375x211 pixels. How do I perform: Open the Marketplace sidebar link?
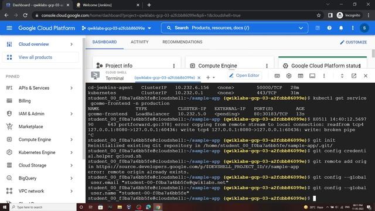coord(31,127)
